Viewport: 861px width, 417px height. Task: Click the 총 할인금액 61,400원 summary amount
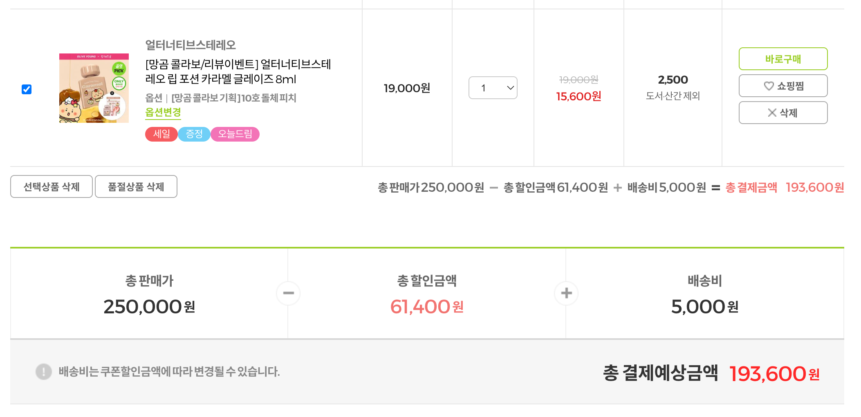[427, 307]
